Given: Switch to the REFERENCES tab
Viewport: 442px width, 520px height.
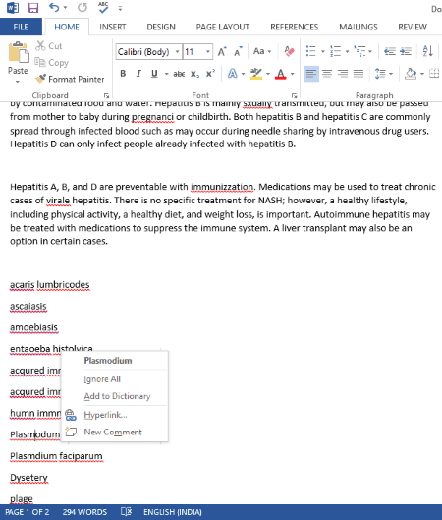Looking at the screenshot, I should (295, 27).
